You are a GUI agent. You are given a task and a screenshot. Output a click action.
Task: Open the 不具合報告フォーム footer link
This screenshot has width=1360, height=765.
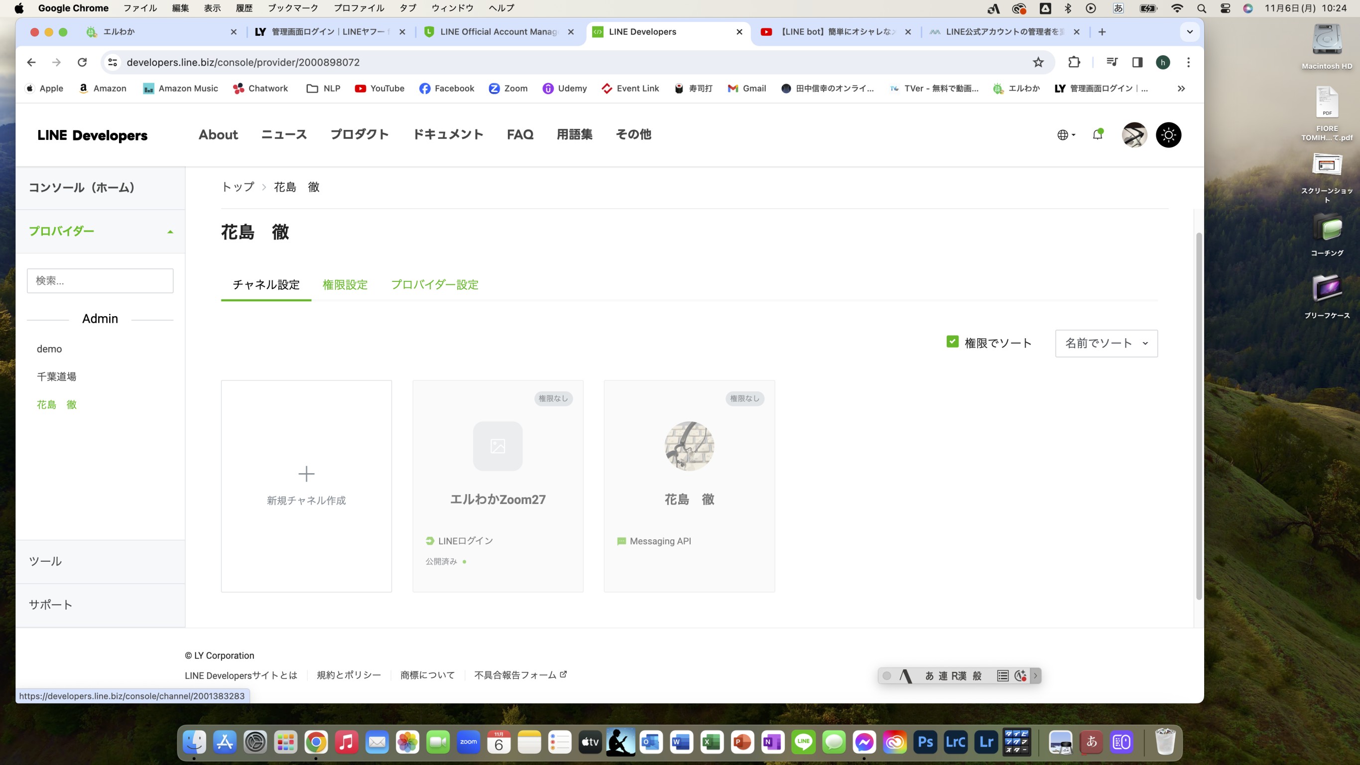pyautogui.click(x=520, y=675)
